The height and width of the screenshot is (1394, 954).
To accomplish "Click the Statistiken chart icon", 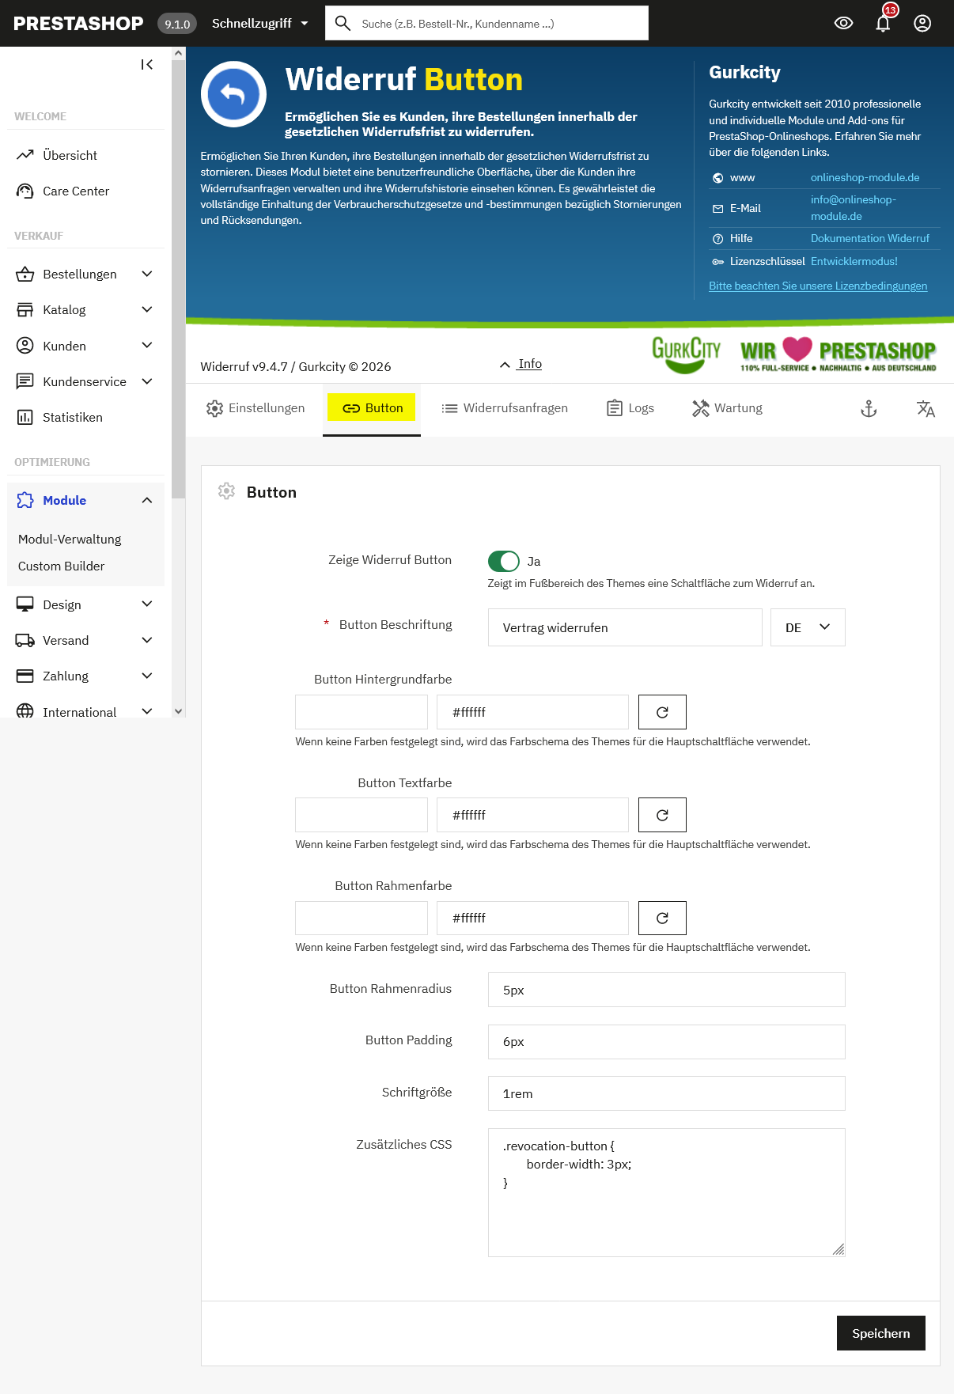I will tap(25, 417).
